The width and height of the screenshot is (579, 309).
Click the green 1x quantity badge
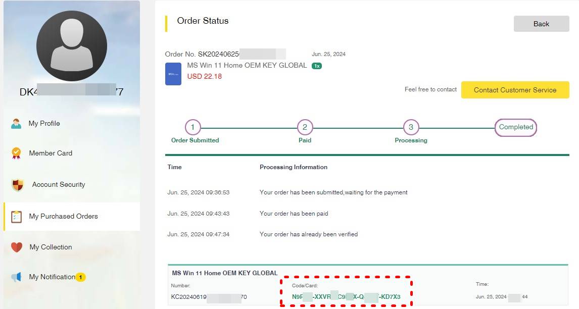[316, 66]
